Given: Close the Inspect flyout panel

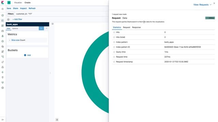Looking at the screenshot, I should [214, 3].
